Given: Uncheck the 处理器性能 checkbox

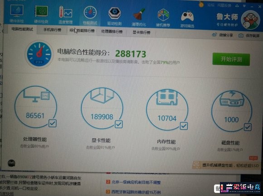Looking at the screenshot, I should click(x=53, y=123).
